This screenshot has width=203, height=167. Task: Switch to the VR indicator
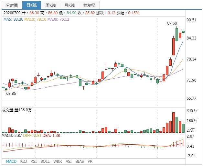coord(90,161)
